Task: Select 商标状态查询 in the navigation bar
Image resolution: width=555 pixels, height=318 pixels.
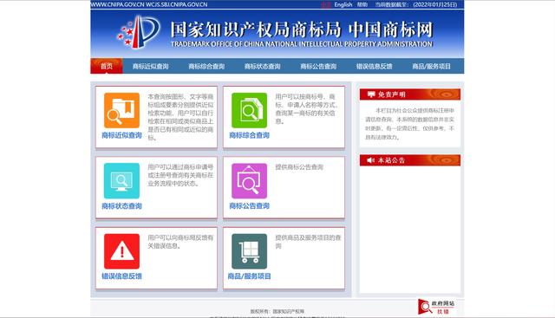Action: pyautogui.click(x=262, y=66)
